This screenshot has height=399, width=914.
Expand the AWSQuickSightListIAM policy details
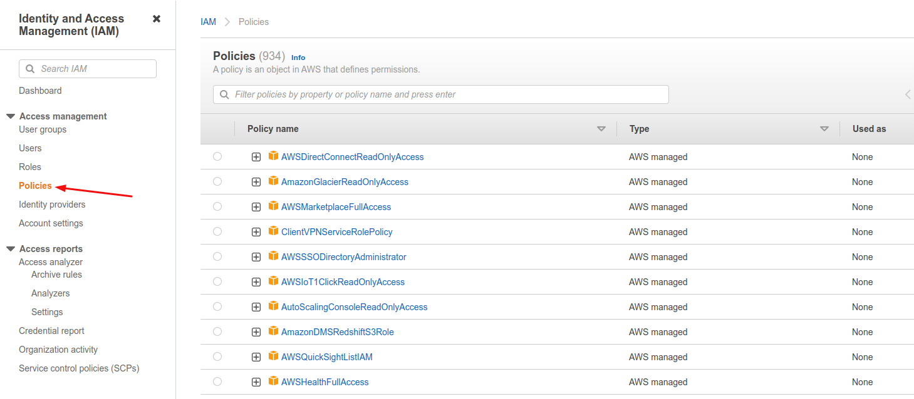(x=256, y=357)
